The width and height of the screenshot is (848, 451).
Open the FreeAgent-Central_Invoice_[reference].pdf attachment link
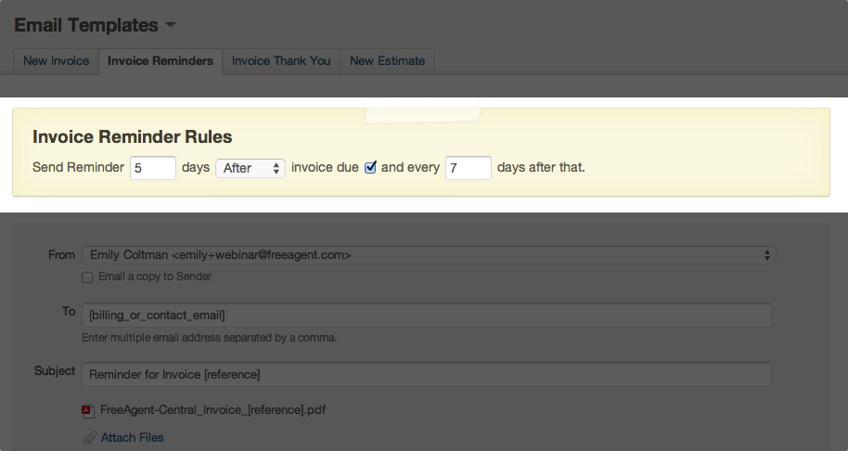(x=212, y=409)
